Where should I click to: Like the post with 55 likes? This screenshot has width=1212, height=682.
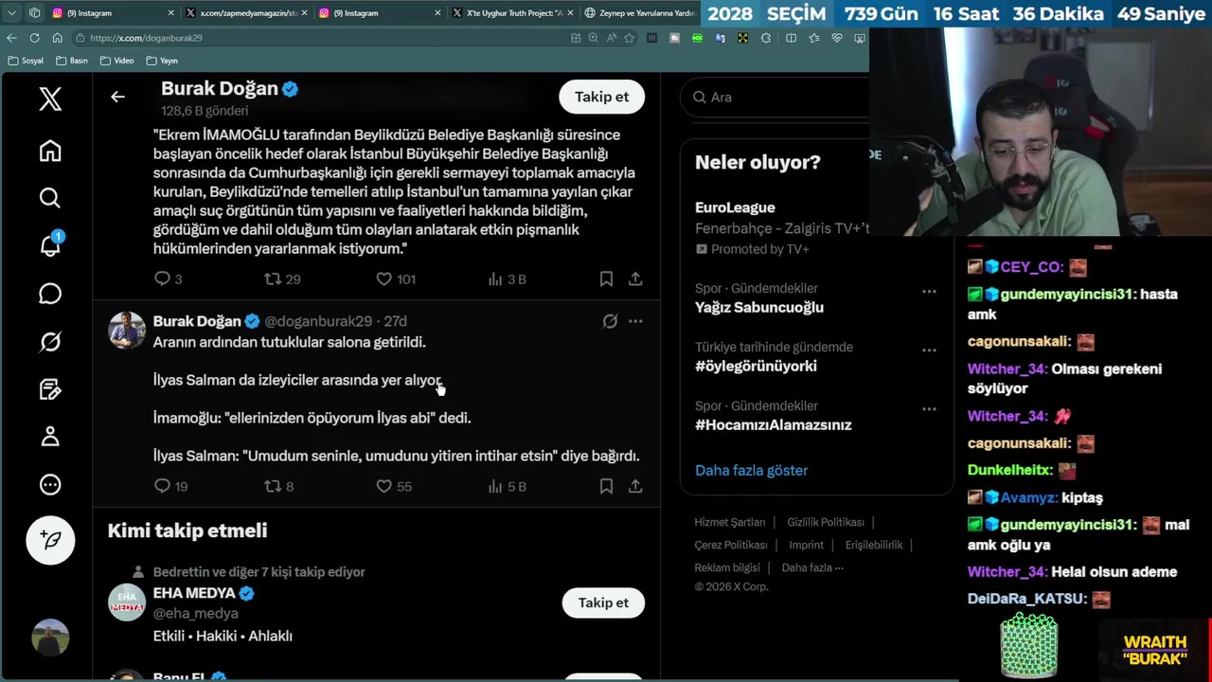393,486
